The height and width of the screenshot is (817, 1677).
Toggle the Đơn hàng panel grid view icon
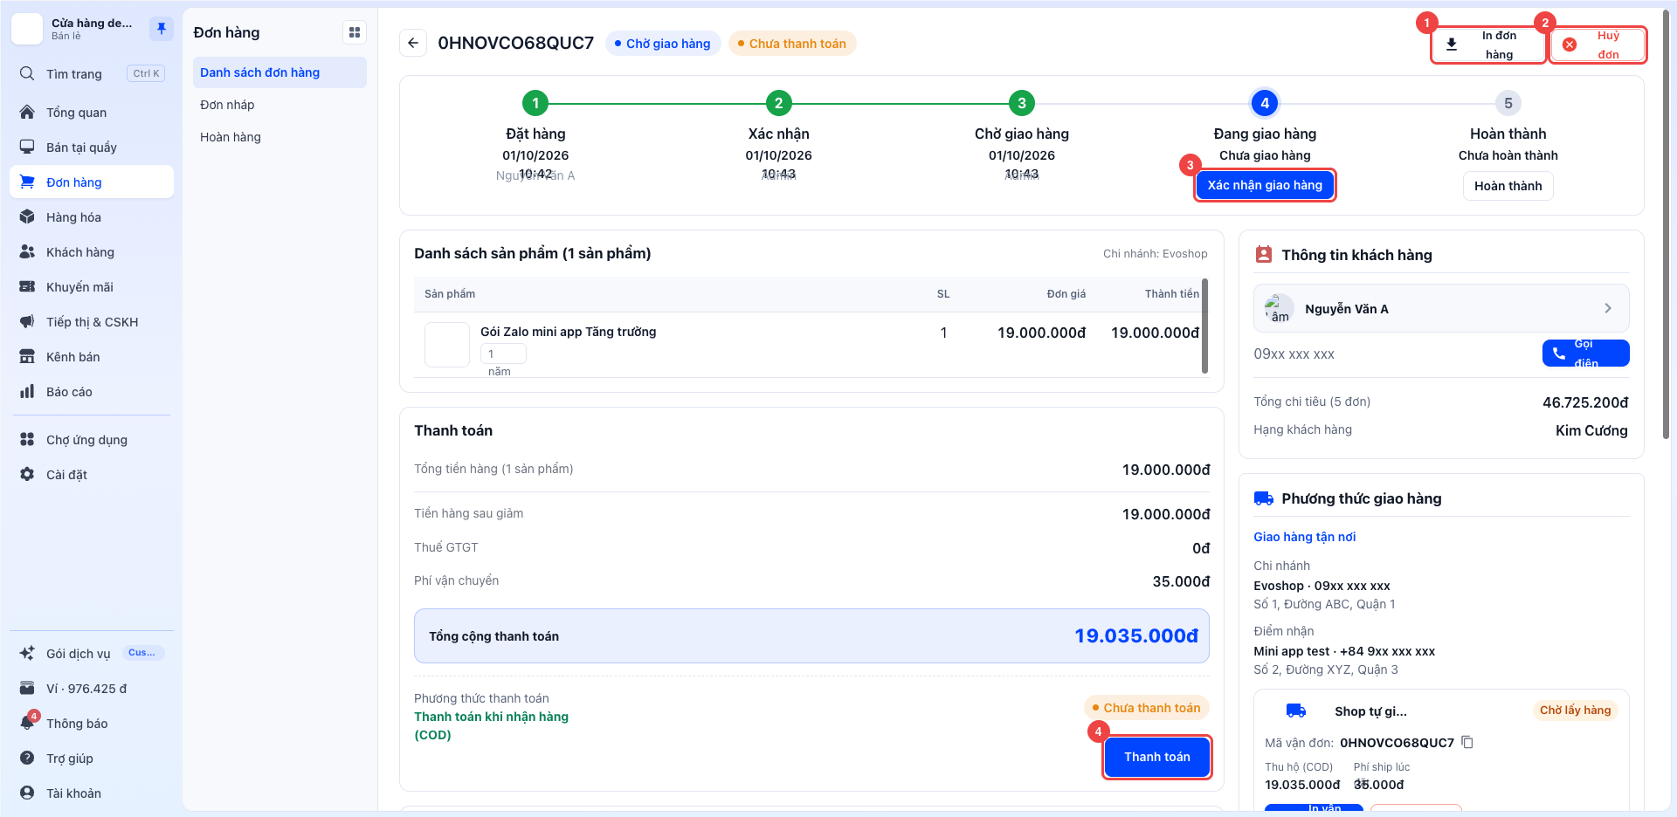click(x=355, y=33)
